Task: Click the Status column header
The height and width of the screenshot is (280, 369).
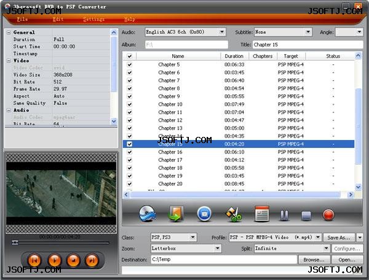Action: tap(333, 56)
